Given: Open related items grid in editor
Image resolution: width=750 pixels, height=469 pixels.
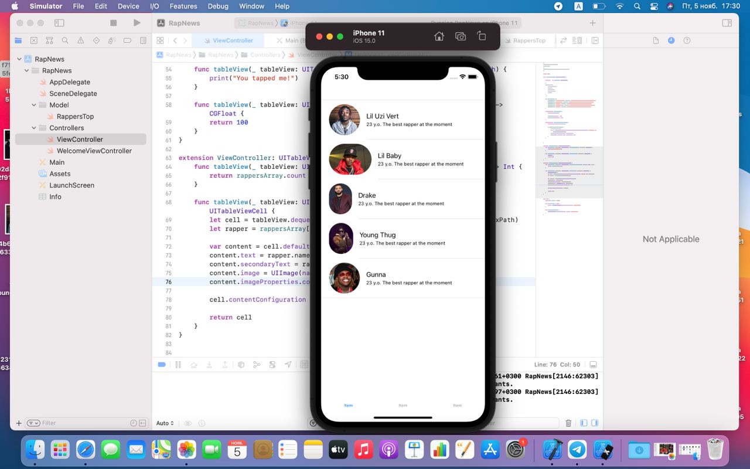Looking at the screenshot, I should [160, 40].
